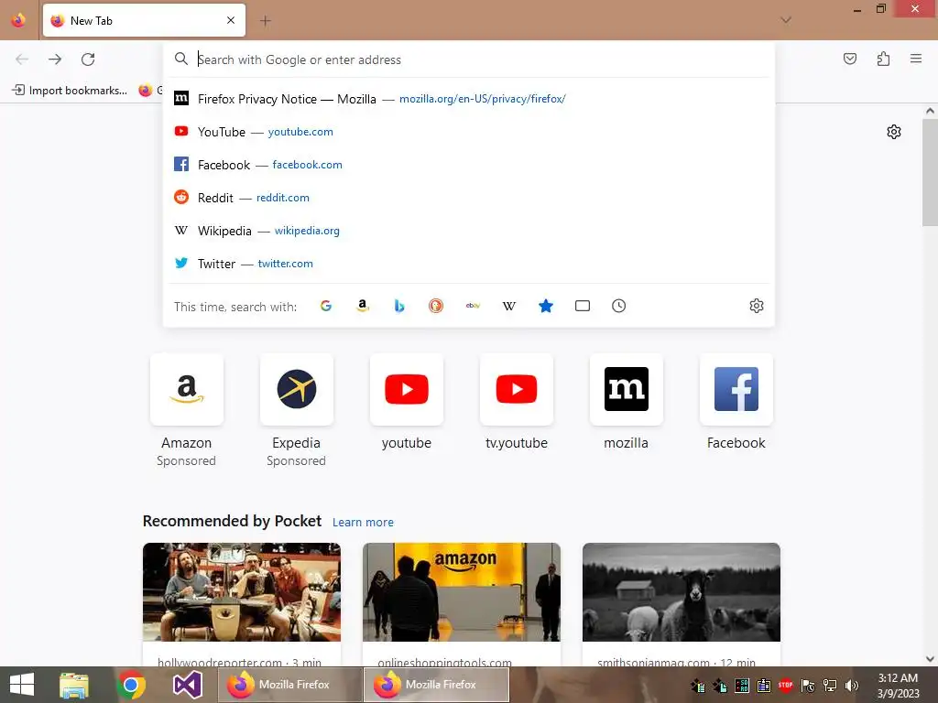Reload the current page
This screenshot has width=938, height=703.
pyautogui.click(x=88, y=59)
